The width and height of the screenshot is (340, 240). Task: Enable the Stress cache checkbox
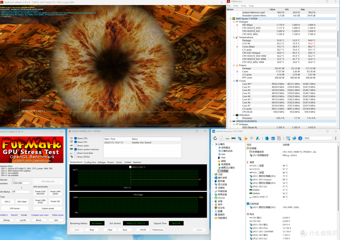76,146
